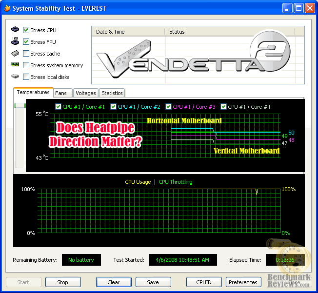Open Preferences
The height and width of the screenshot is (293, 318).
pyautogui.click(x=243, y=282)
